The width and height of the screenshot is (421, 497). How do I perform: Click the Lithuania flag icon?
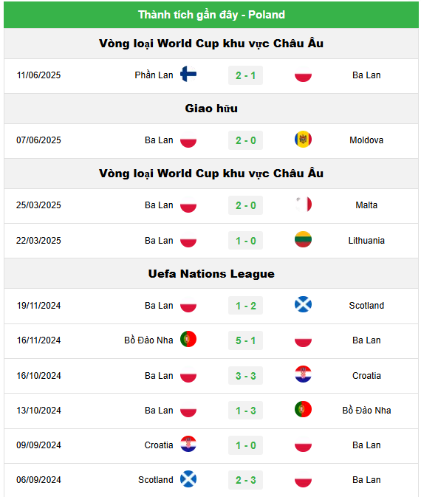click(303, 239)
